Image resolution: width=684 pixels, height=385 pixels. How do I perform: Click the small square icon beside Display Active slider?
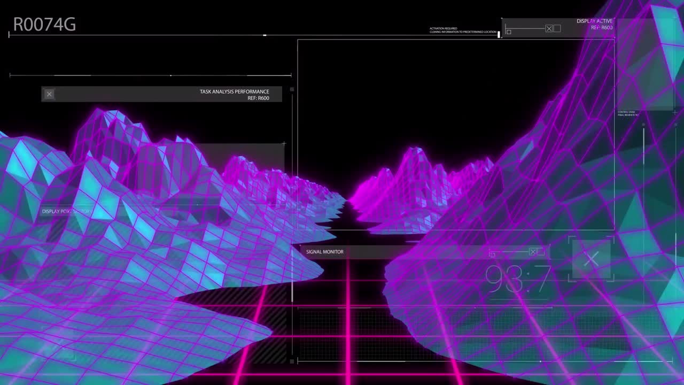point(509,32)
